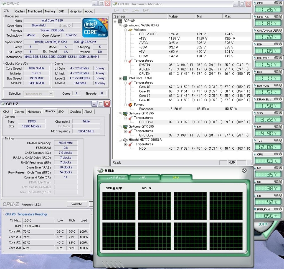Collapse the Winbond W83627DHG tree node
The height and width of the screenshot is (269, 284).
[x=120, y=25]
